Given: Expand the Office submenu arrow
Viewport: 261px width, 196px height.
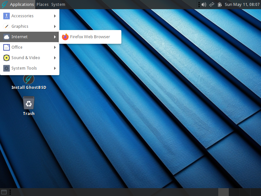Looking at the screenshot, I should click(55, 47).
